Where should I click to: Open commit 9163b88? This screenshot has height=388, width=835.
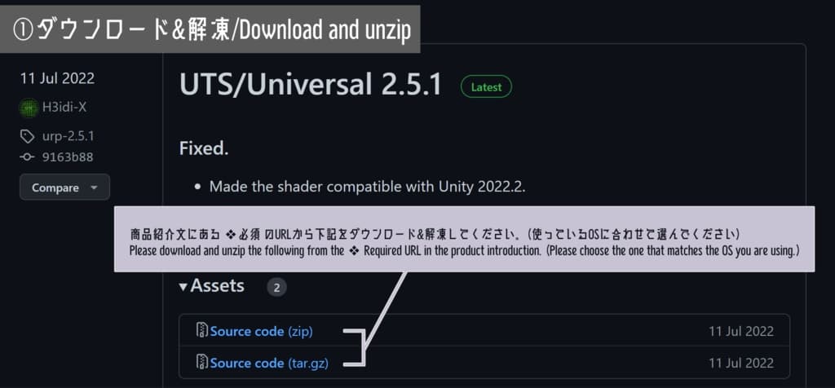pyautogui.click(x=68, y=157)
